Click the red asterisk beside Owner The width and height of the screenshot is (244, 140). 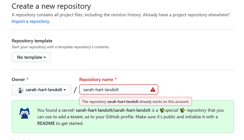(28, 79)
